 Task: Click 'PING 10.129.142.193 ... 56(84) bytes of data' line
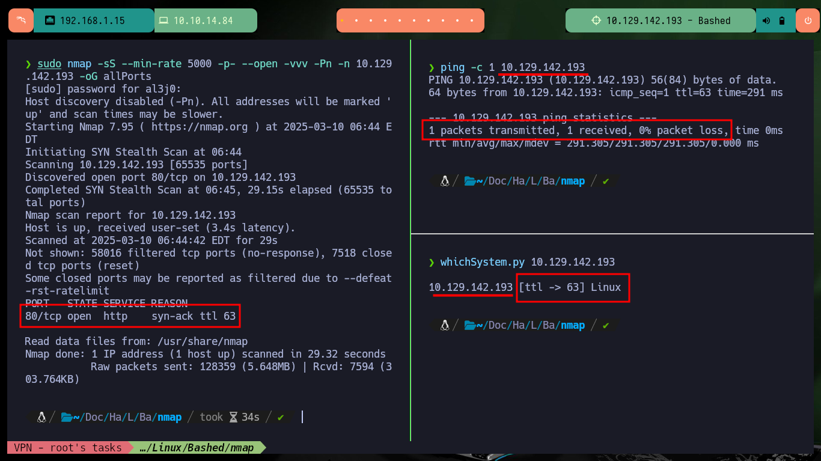click(603, 80)
